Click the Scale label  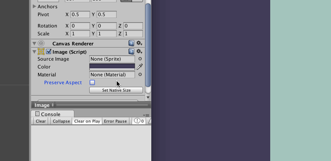click(43, 34)
